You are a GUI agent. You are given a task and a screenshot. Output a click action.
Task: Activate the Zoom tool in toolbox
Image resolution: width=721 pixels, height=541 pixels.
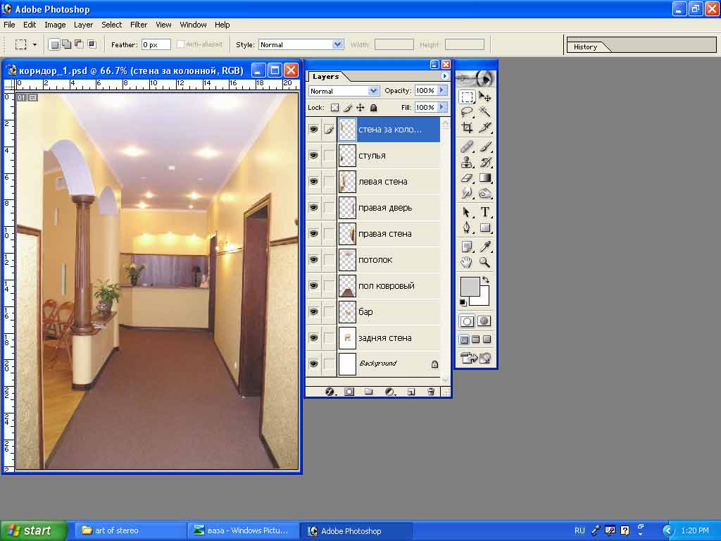(484, 262)
